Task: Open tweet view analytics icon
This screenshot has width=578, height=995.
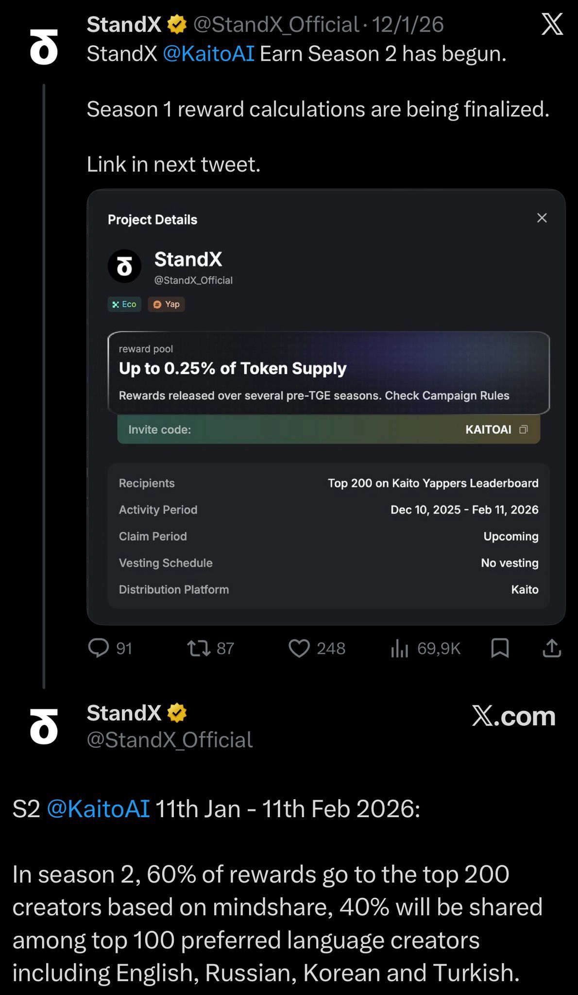Action: tap(399, 648)
